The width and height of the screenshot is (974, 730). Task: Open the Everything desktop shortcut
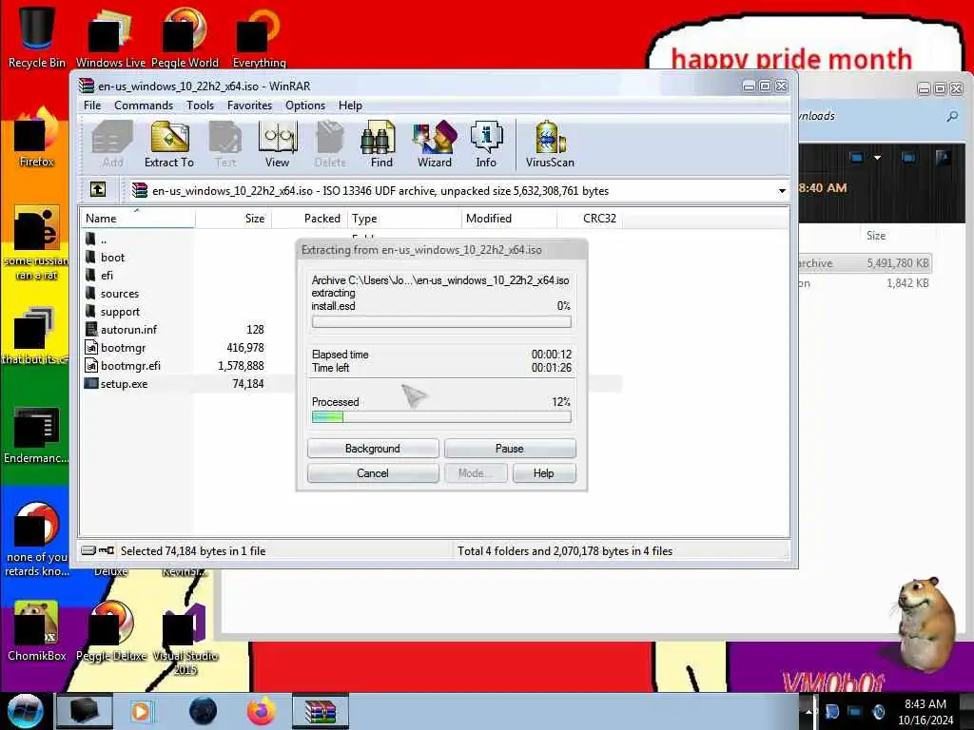coord(259,36)
